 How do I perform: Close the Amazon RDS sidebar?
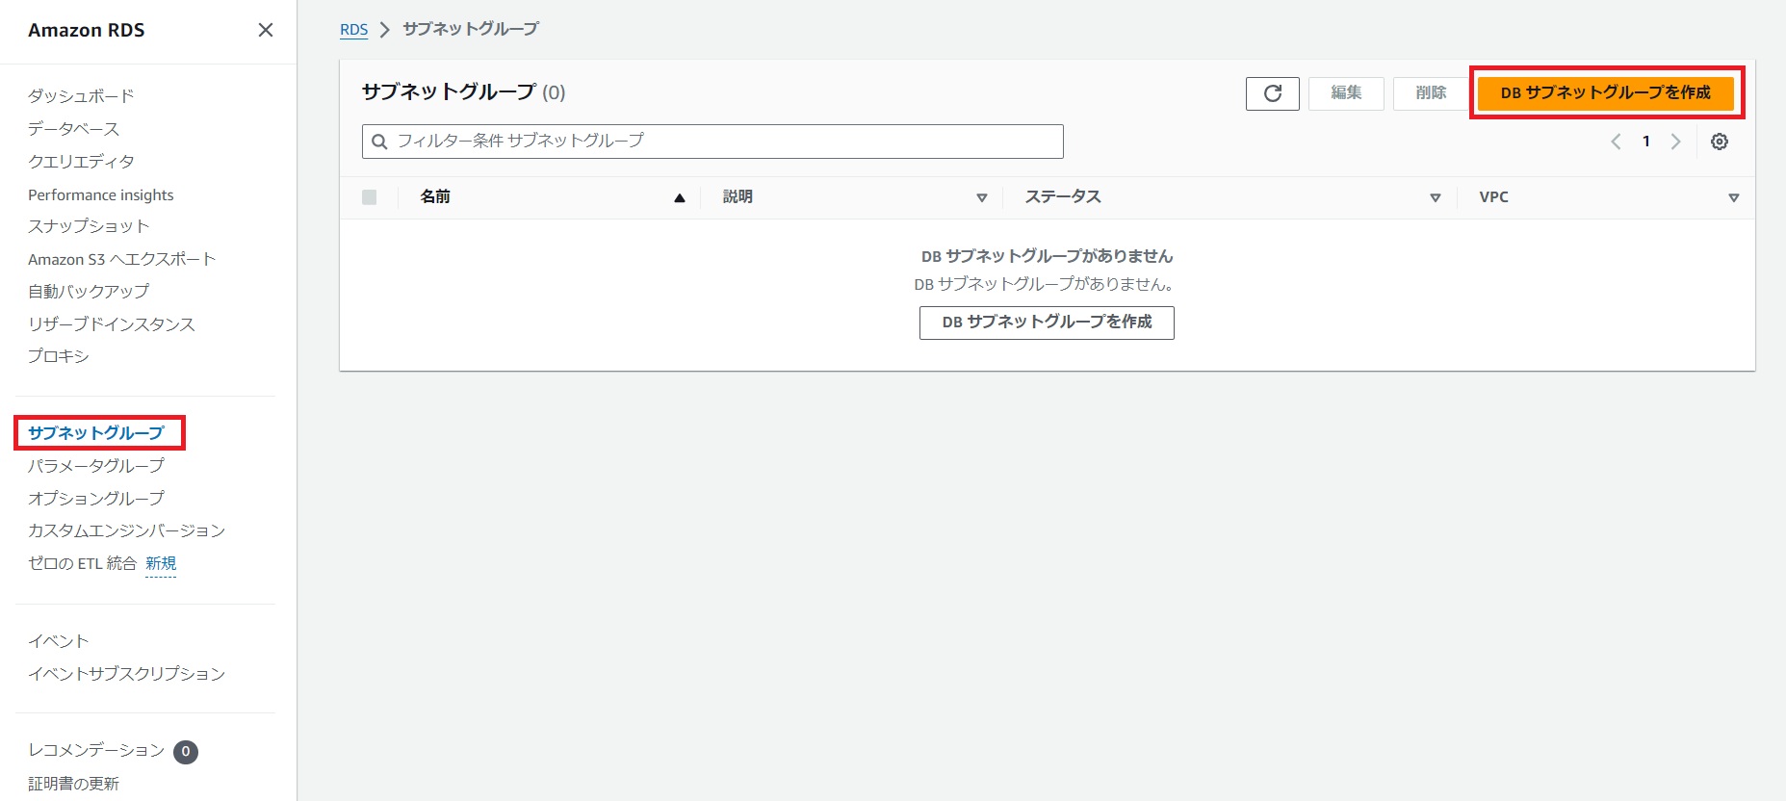(266, 30)
